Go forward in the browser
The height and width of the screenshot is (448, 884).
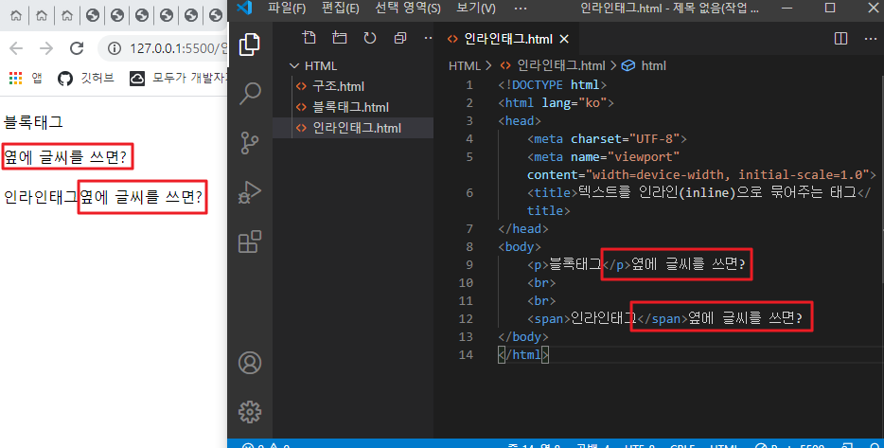point(46,48)
